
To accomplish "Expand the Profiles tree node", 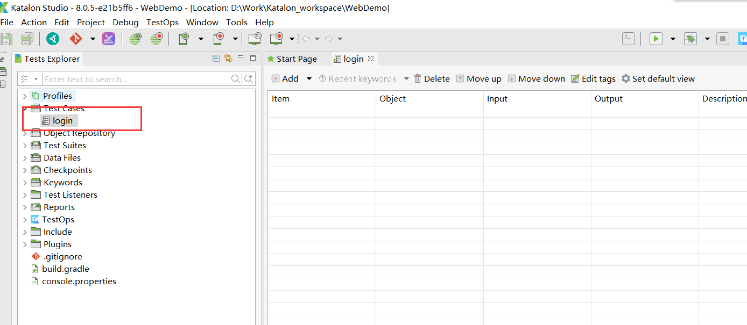I will (25, 96).
